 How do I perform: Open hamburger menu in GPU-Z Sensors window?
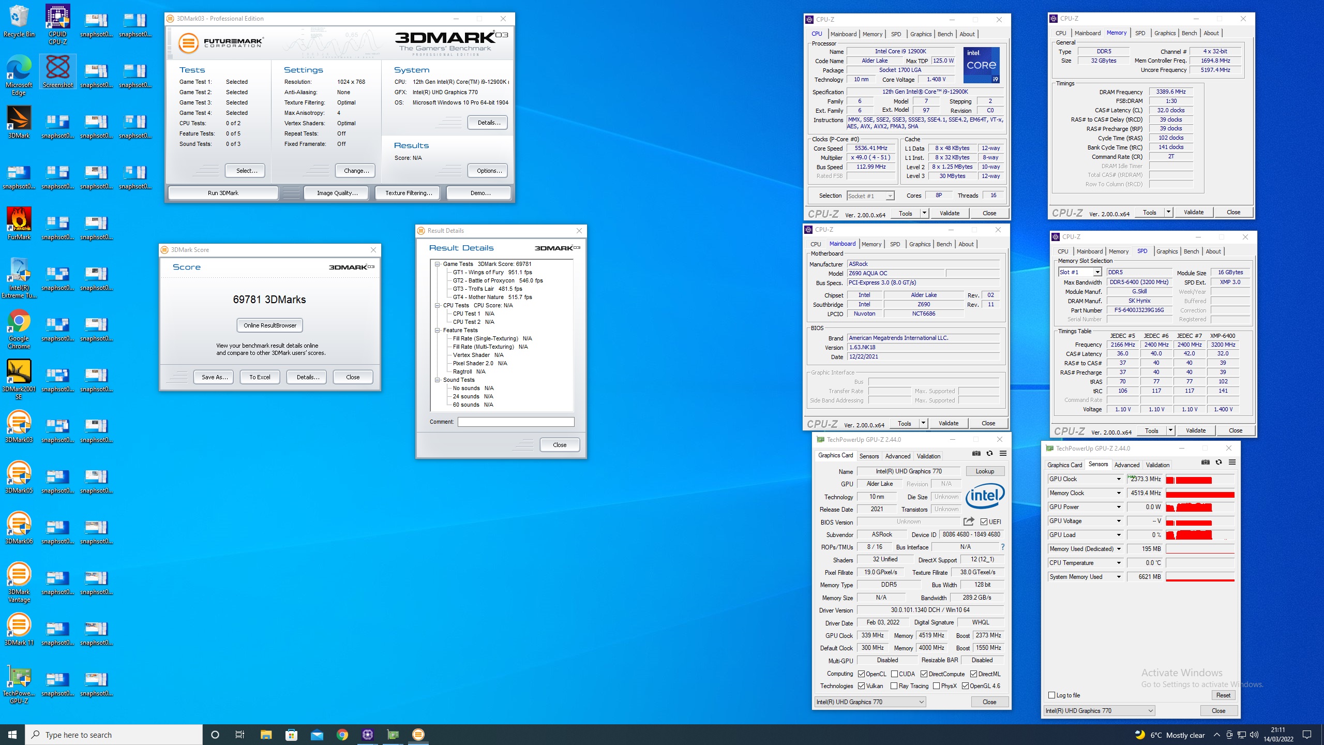[1232, 463]
